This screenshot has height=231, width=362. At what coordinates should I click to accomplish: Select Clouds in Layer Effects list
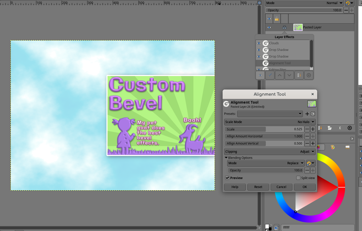click(x=274, y=43)
